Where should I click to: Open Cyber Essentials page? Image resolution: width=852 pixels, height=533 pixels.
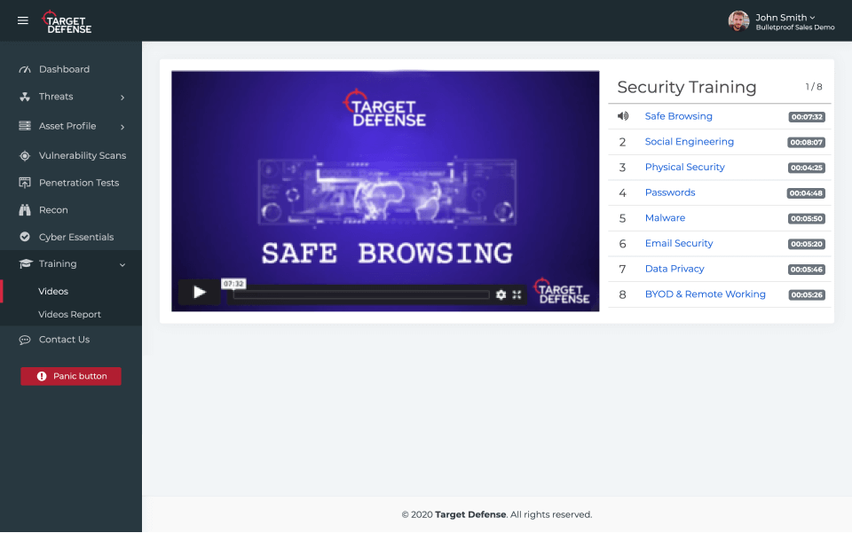click(x=76, y=237)
